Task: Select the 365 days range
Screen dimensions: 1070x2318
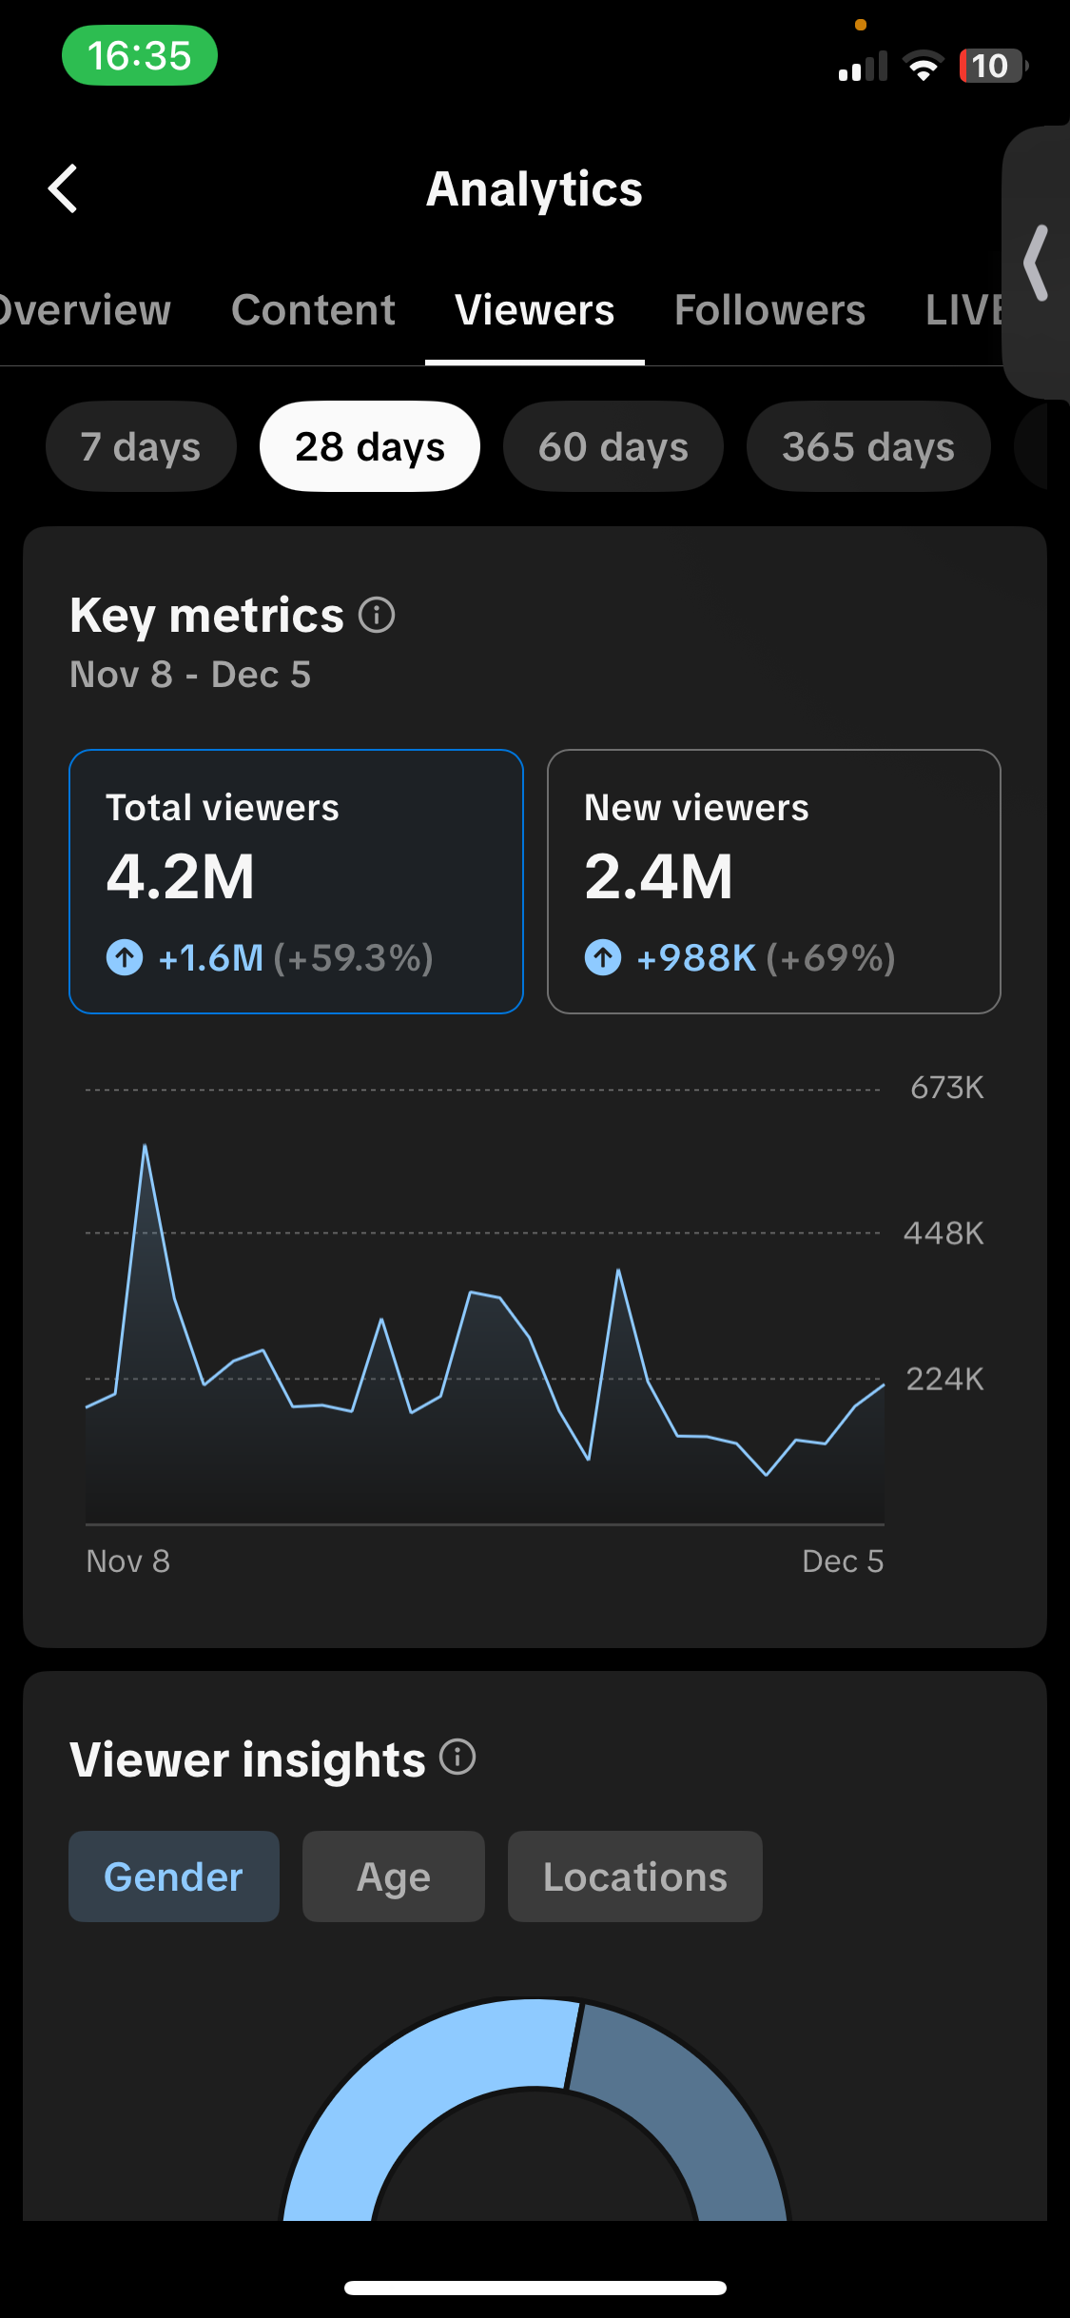Action: point(867,446)
